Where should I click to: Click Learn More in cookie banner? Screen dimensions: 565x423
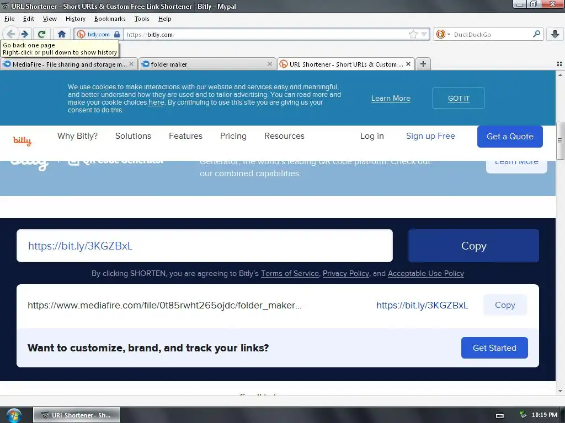click(391, 98)
